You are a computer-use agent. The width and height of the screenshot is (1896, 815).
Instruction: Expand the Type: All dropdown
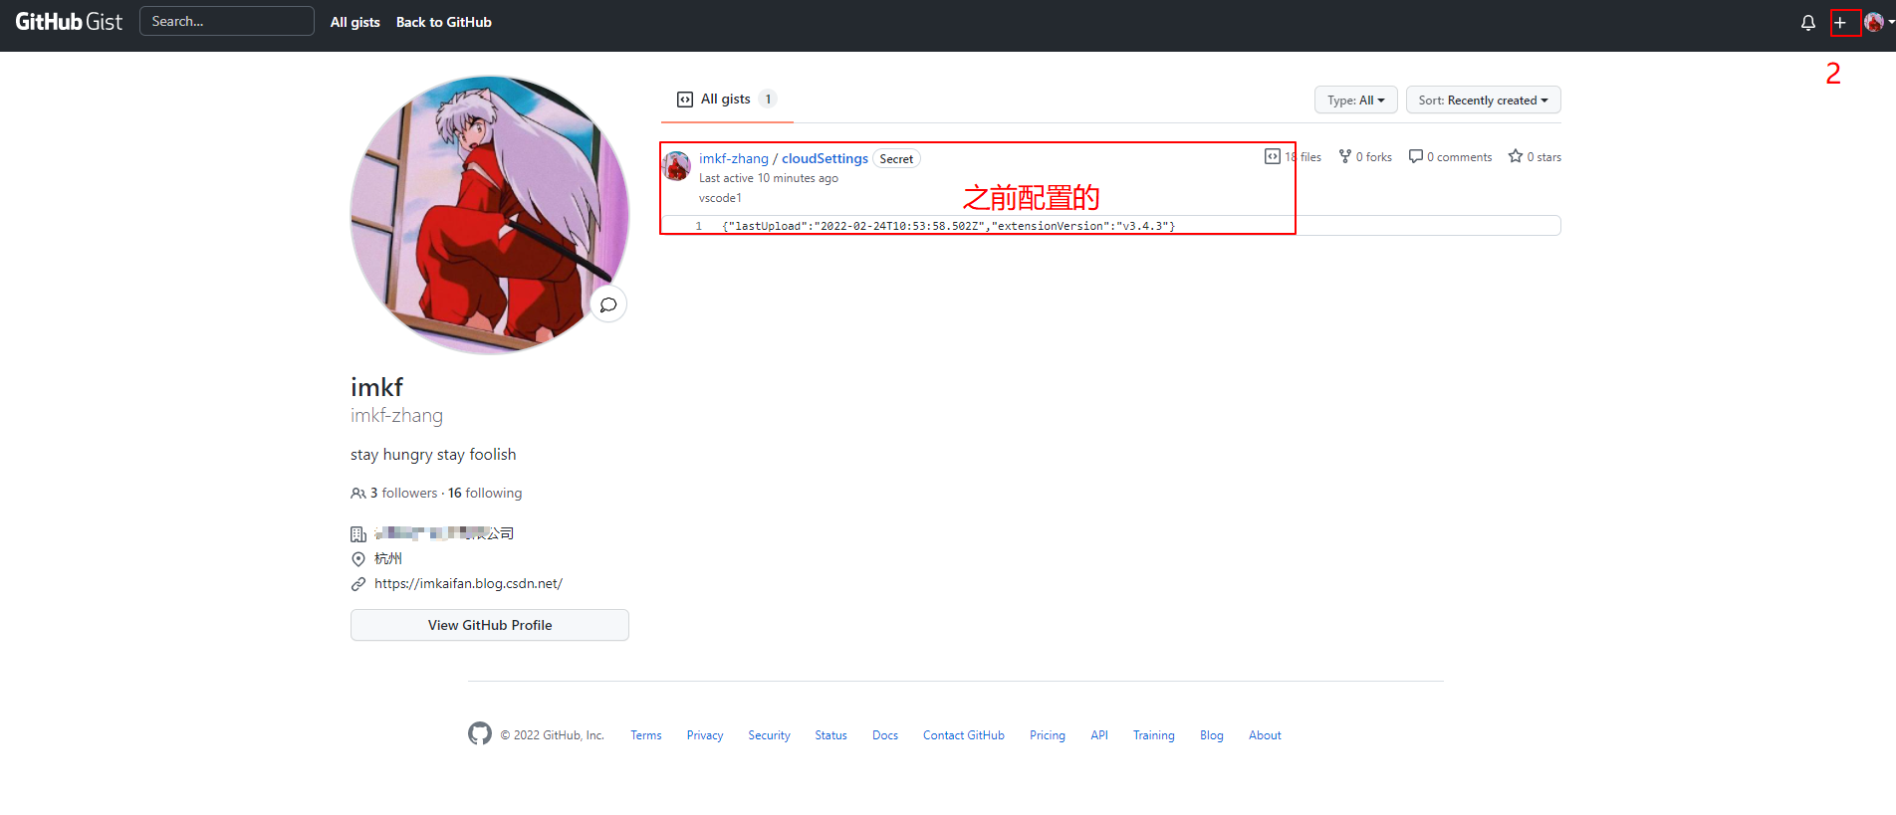click(1355, 101)
